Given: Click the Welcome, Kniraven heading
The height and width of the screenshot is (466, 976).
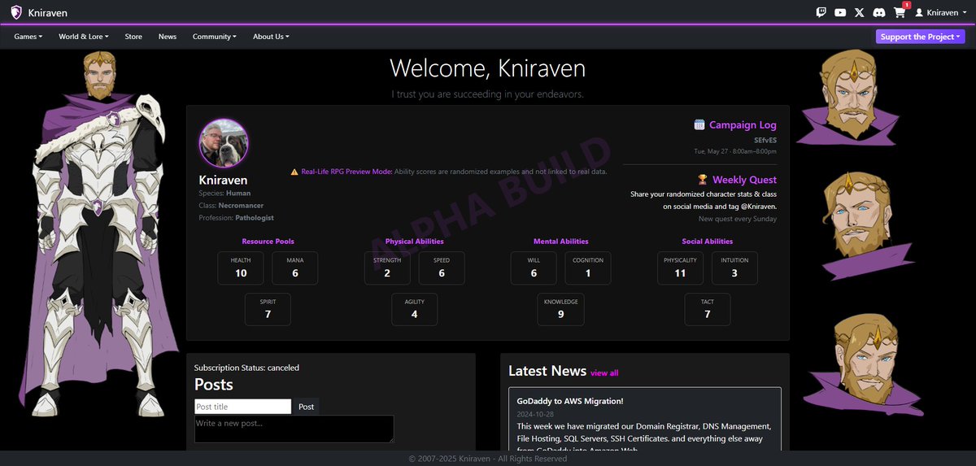Looking at the screenshot, I should point(487,68).
